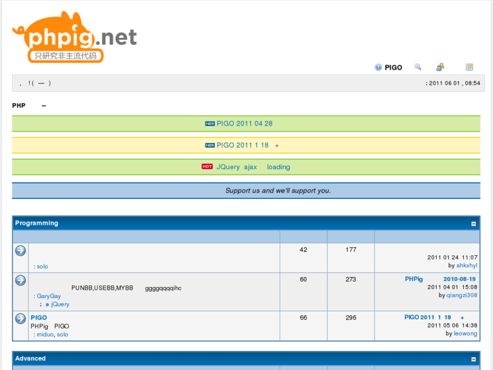Screen dimensions: 493x370
Task: Click the phpig.net pig logo
Action: [x=75, y=37]
